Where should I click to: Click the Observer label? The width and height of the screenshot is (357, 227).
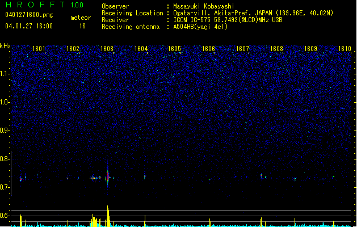(x=115, y=6)
